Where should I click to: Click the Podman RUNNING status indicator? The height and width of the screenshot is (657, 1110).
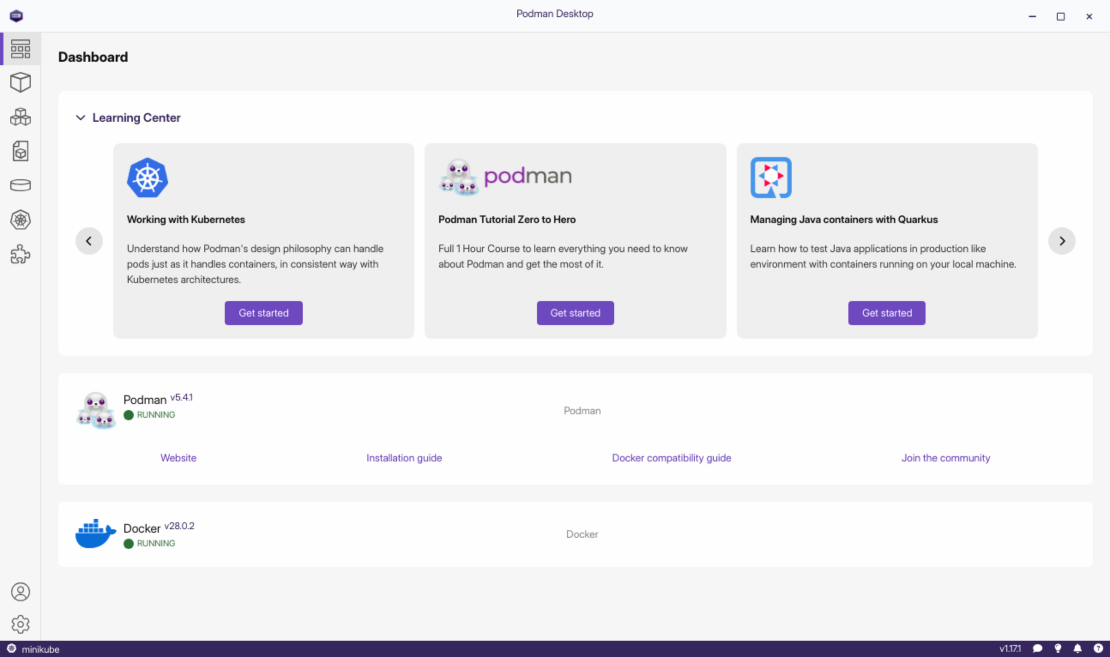[x=150, y=415]
